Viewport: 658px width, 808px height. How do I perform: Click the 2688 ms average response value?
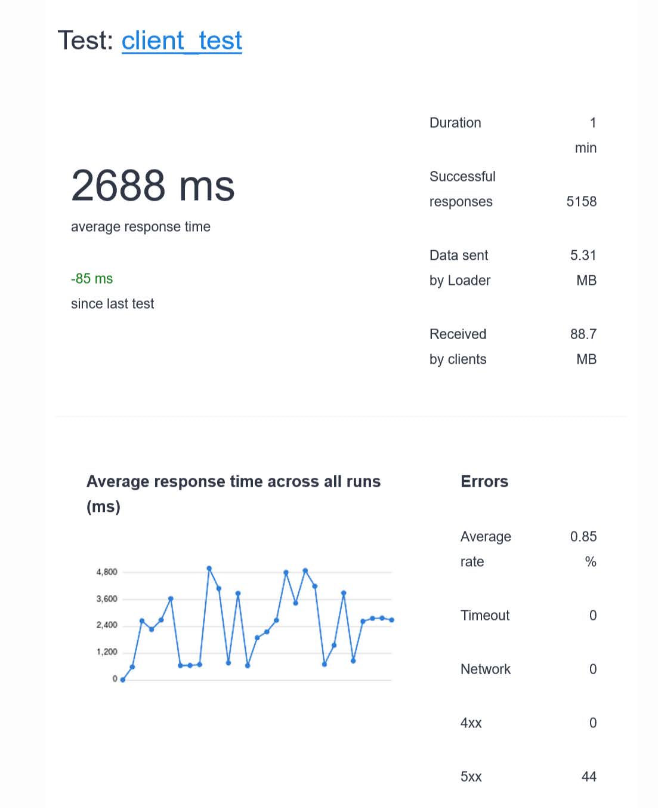153,186
